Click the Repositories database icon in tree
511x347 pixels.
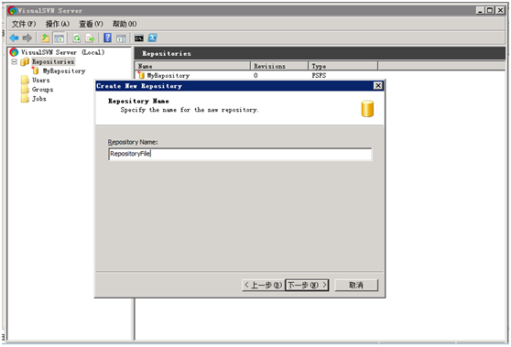point(25,61)
